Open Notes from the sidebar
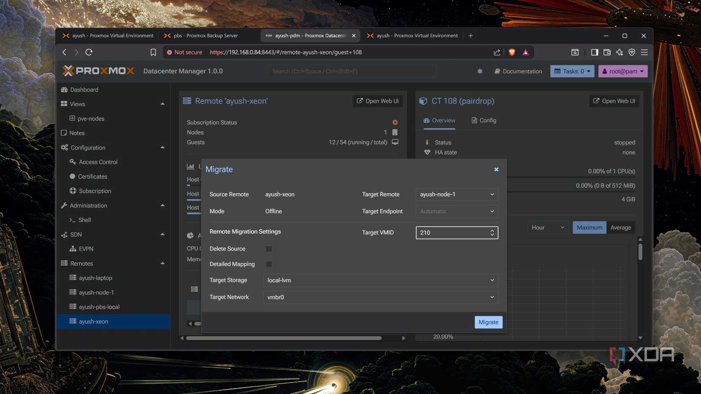Viewport: 701px width, 394px height. 77,132
